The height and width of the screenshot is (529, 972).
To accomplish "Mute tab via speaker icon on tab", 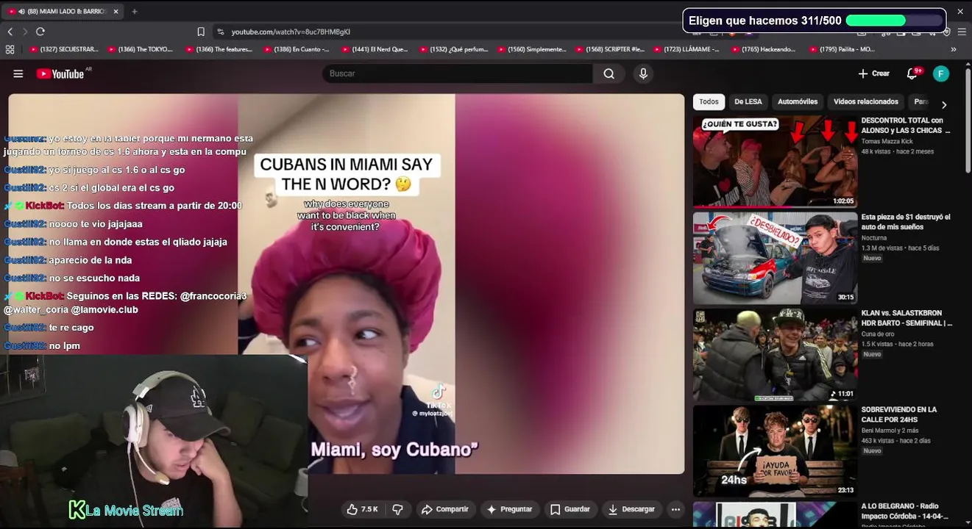I will pos(21,12).
